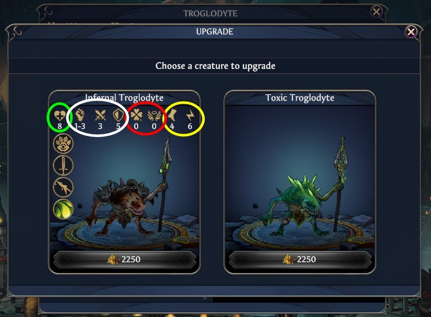Screen dimensions: 431x317
Task: Select the damage fist icon
Action: point(80,116)
